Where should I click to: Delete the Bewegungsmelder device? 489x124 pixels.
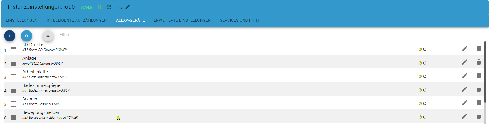(x=479, y=116)
